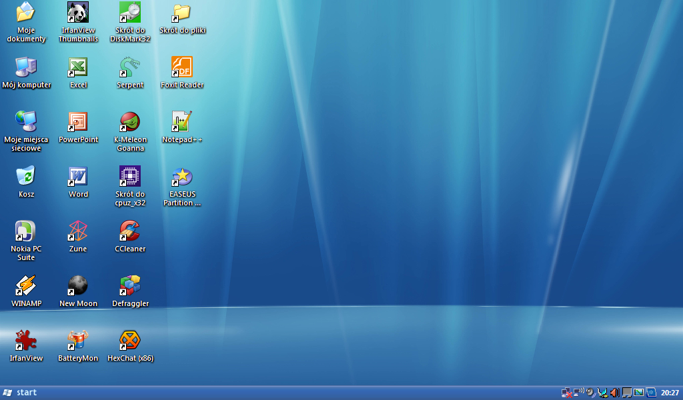
Task: Open the orange volume speaker tray icon
Action: click(x=614, y=393)
